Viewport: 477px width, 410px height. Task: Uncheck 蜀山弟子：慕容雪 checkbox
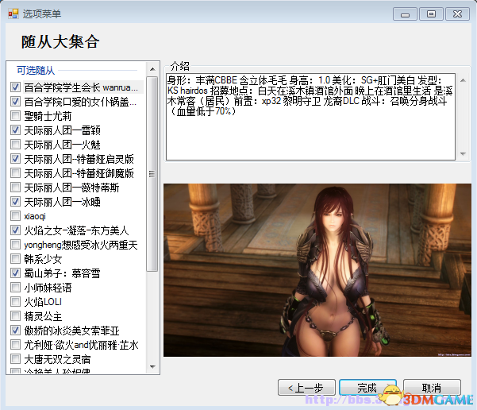click(15, 273)
